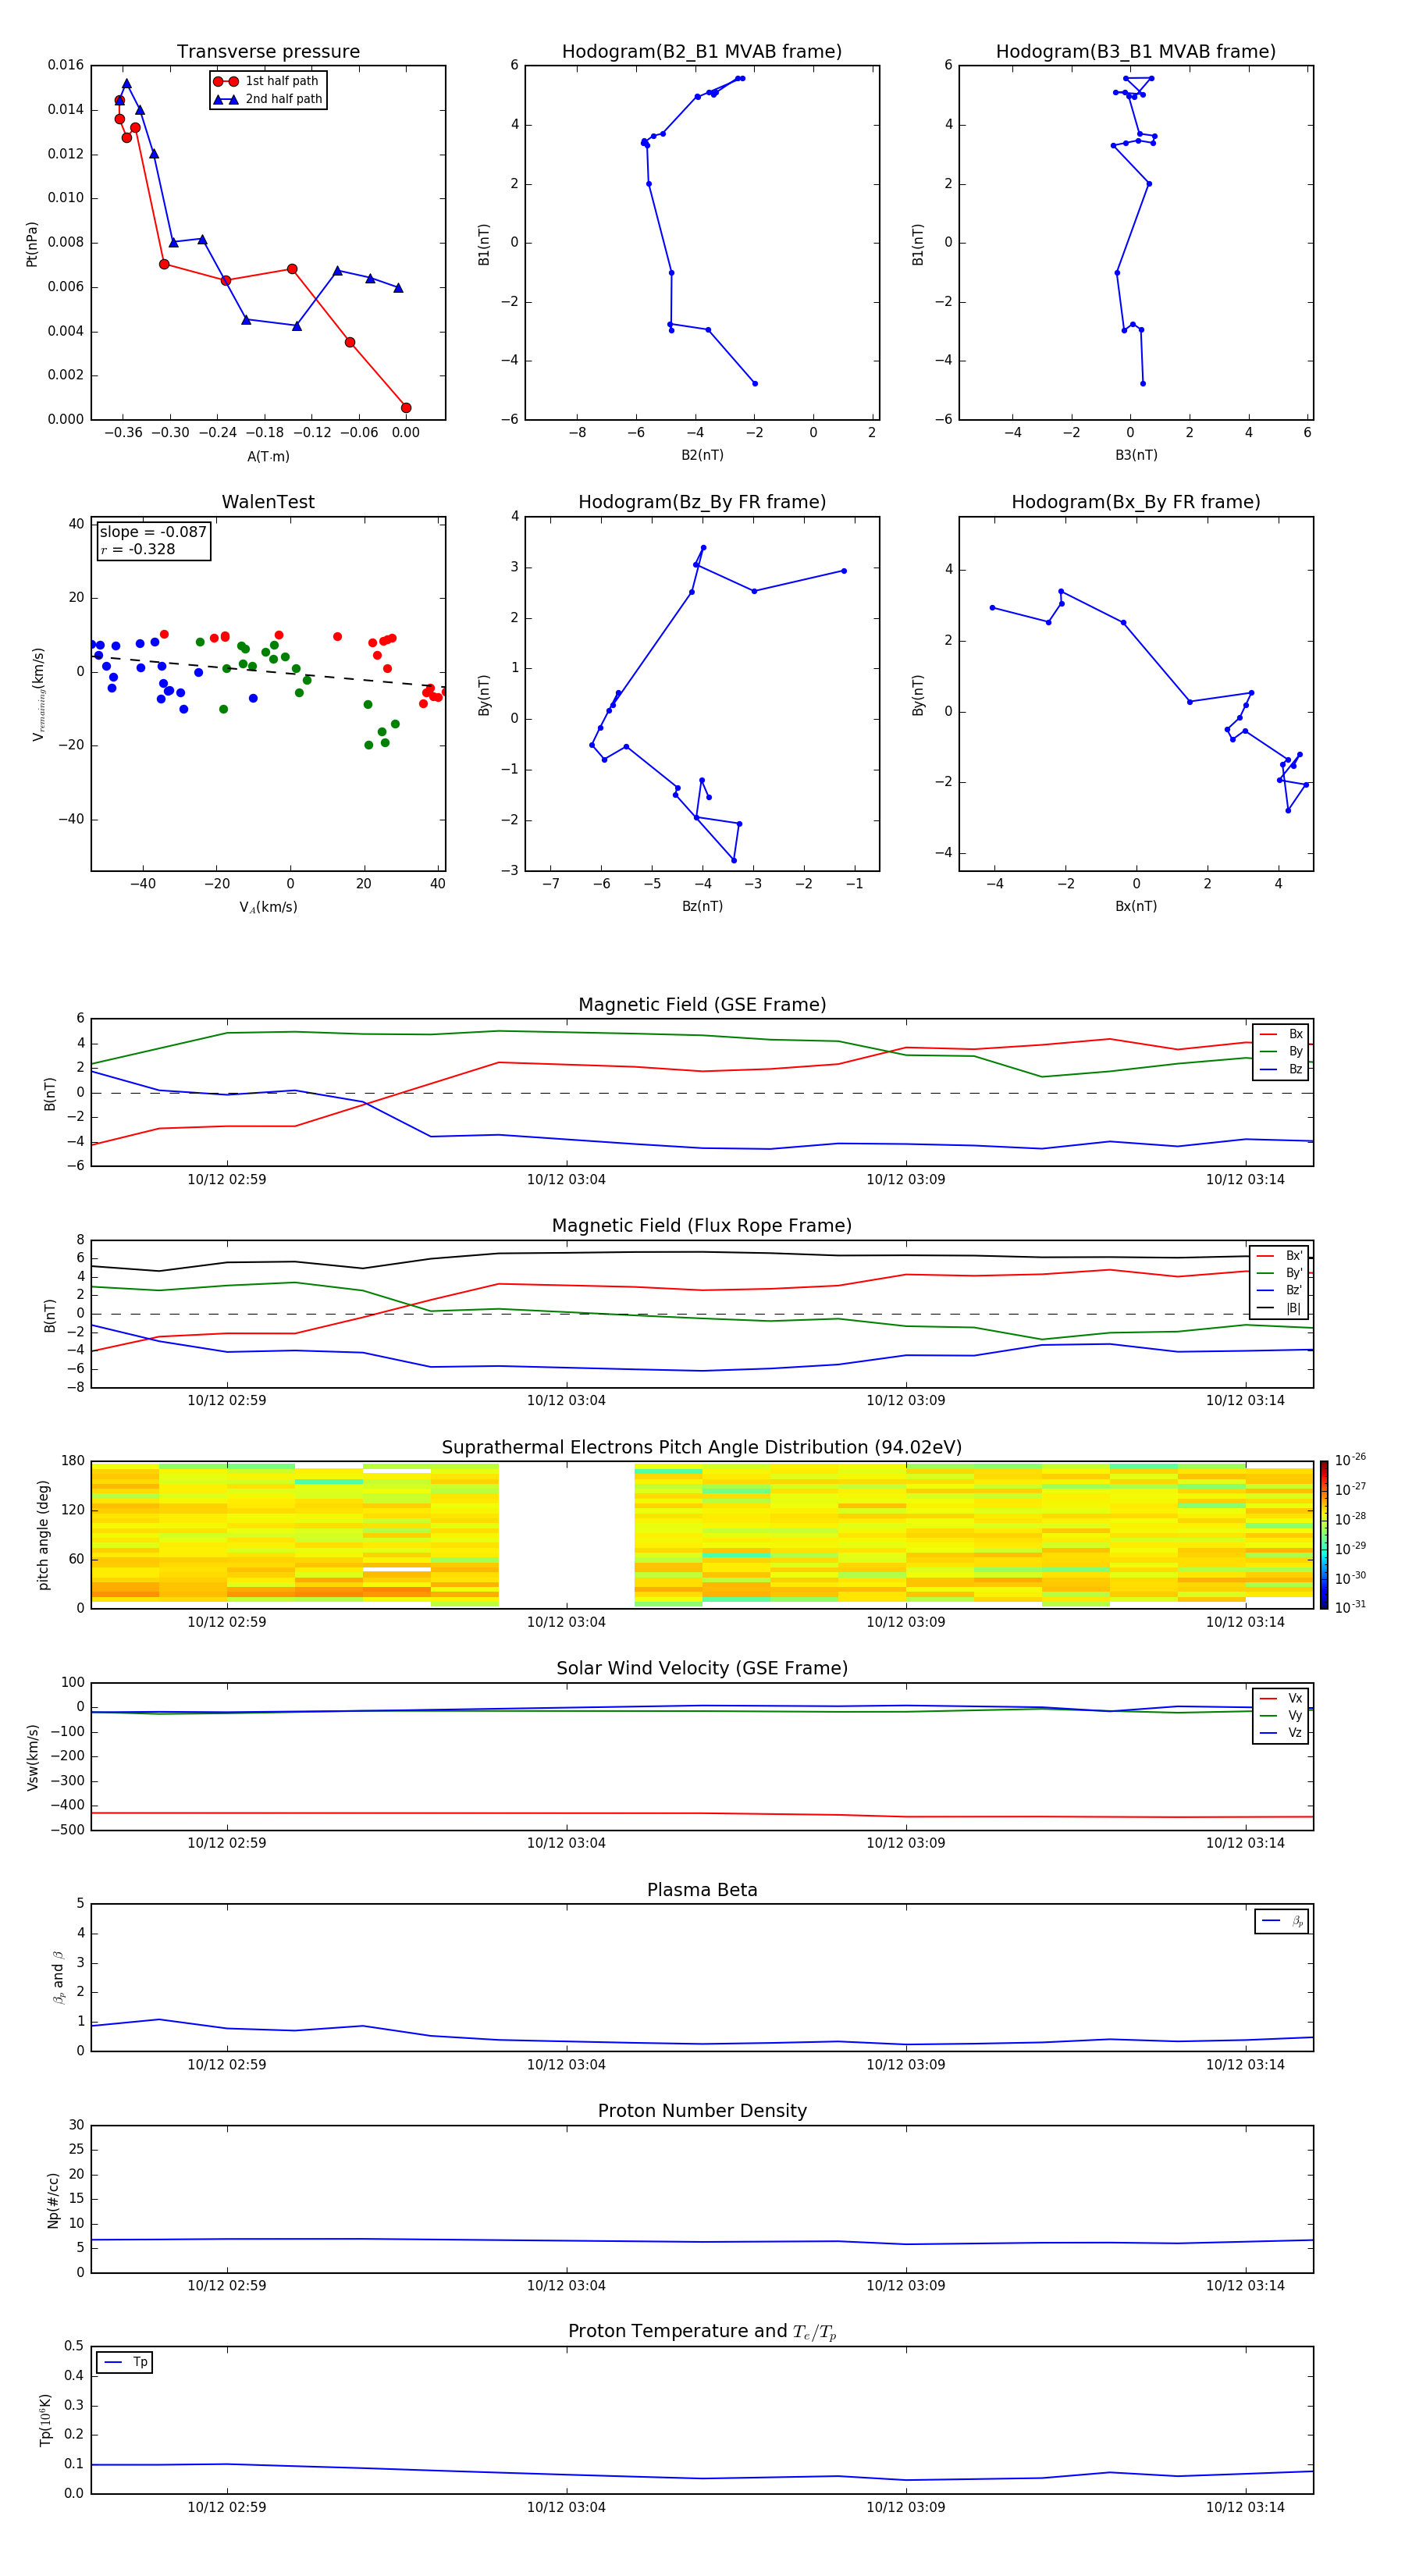
Task: Click the "Bx(nT)" x-axis label
Action: tap(1136, 906)
